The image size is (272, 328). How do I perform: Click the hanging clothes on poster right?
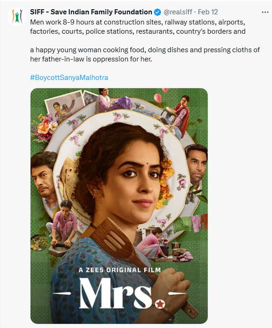(191, 223)
